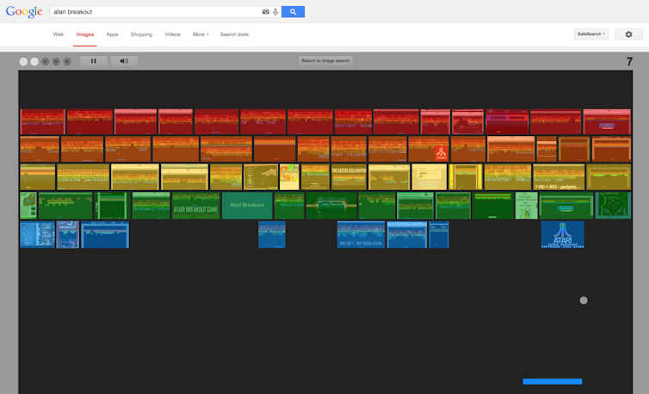The image size is (649, 394).
Task: Click the grey bouncing ball
Action: pos(584,300)
